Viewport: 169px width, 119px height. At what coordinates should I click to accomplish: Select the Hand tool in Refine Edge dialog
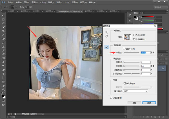(106, 36)
